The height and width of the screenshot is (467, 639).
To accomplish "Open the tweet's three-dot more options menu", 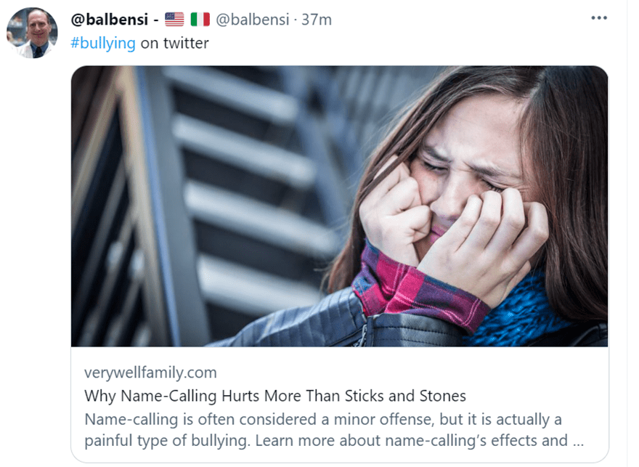I will 598,18.
